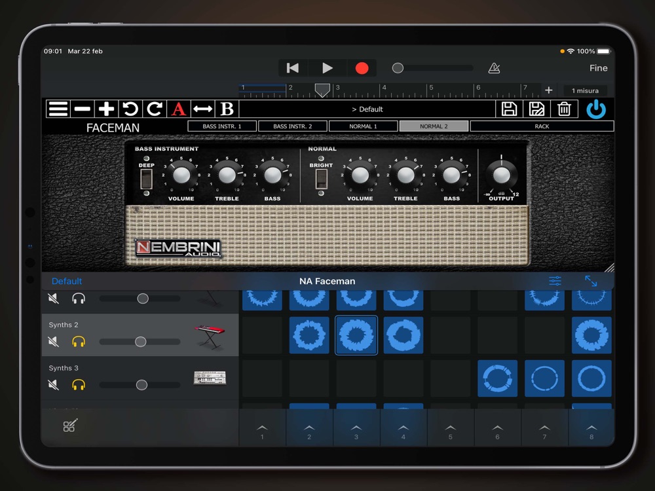Trigger column 6 with its chevron

pos(498,428)
